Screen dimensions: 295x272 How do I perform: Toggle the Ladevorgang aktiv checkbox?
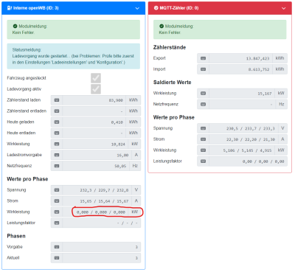(96, 89)
